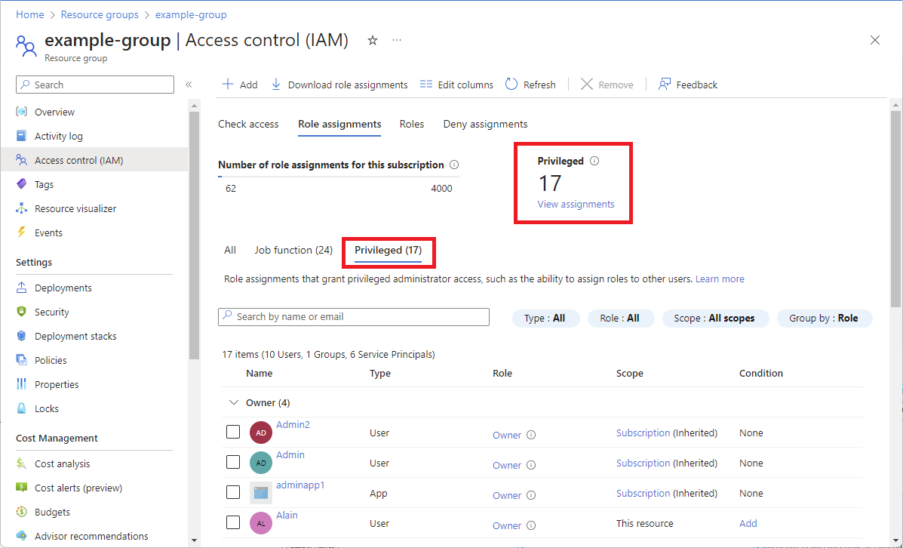Click the Overview icon in sidebar
This screenshot has width=903, height=548.
[21, 112]
